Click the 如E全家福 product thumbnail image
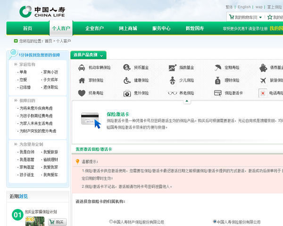Screen dimensions: 283x226 35,221
